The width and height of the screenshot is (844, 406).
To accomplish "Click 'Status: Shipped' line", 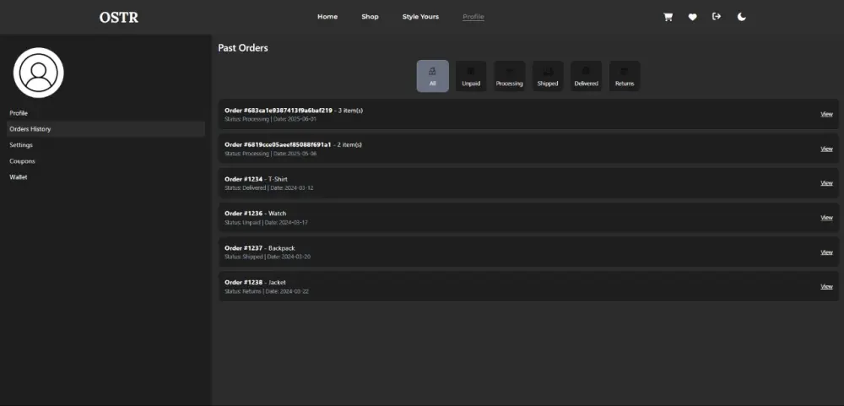I will pyautogui.click(x=268, y=257).
